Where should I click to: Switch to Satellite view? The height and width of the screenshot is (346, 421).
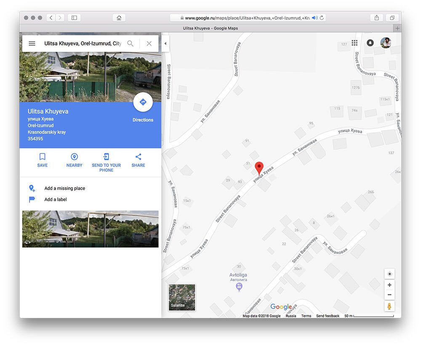pos(182,298)
